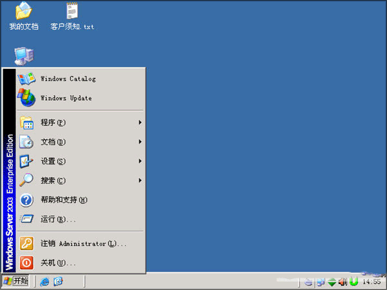387x290 pixels.
Task: Expand the 搜索(C) submenu
Action: [x=81, y=180]
